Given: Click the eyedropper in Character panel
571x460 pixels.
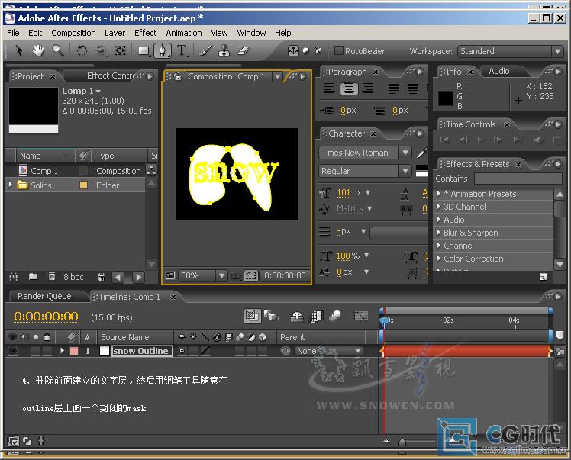Looking at the screenshot, I should tap(421, 153).
